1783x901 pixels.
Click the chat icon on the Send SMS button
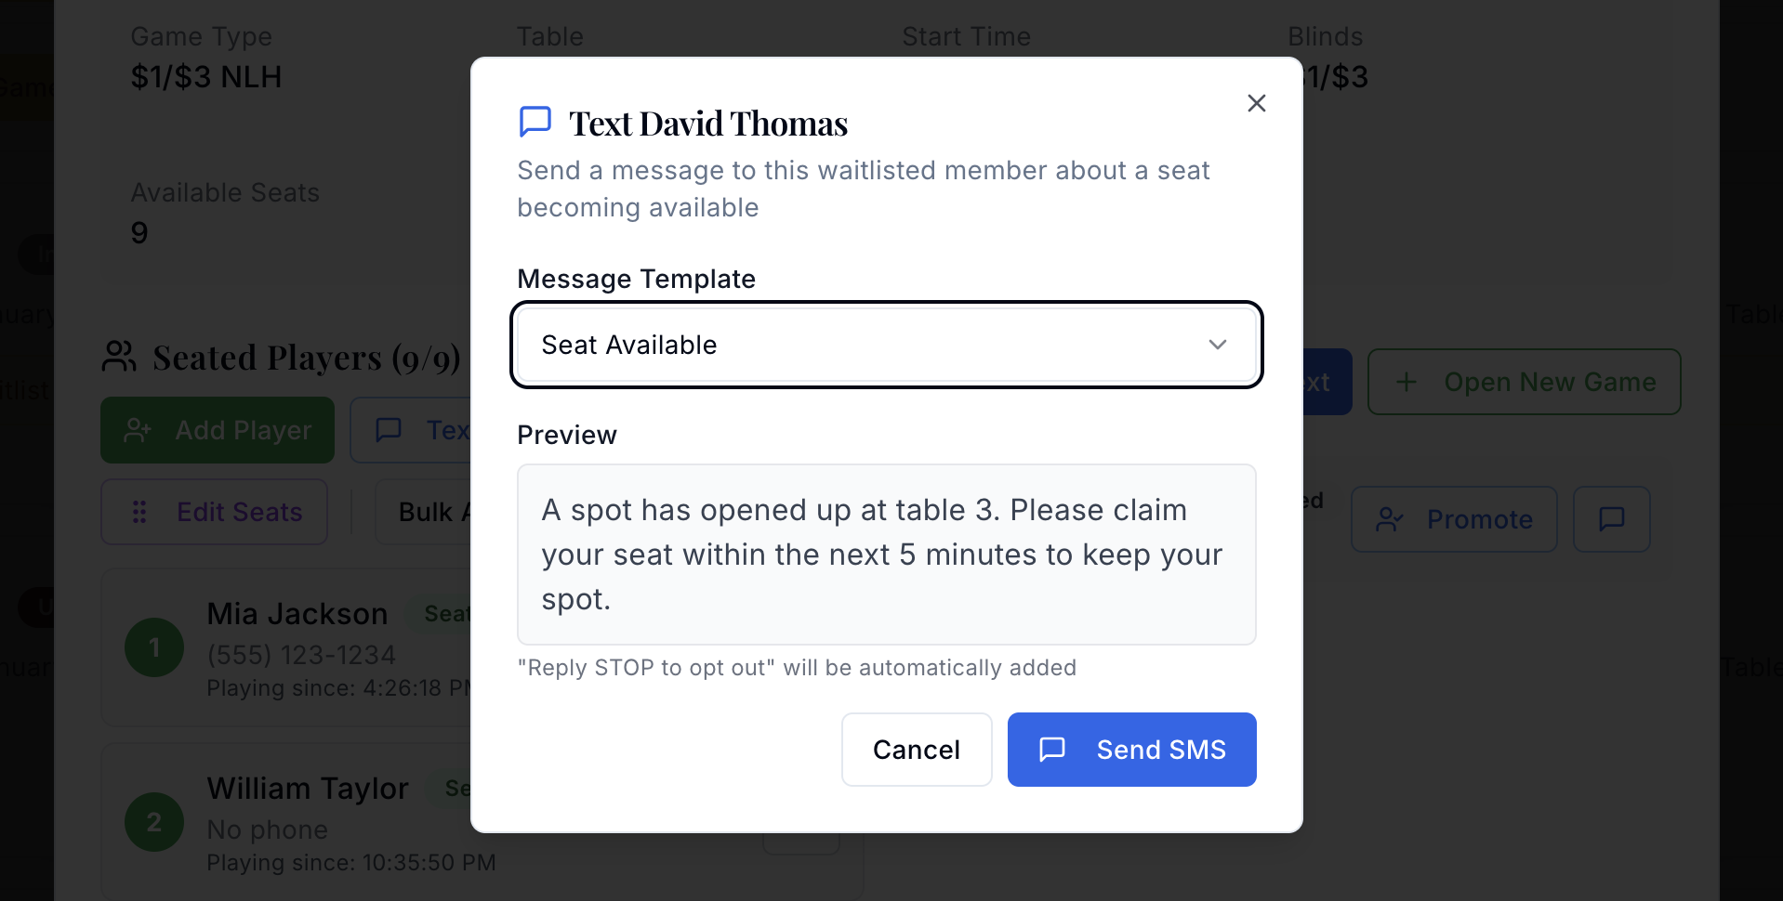[1051, 750]
